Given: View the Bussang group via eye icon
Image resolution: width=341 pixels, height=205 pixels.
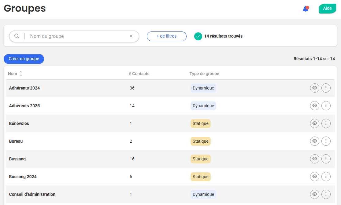Looking at the screenshot, I should click(314, 159).
